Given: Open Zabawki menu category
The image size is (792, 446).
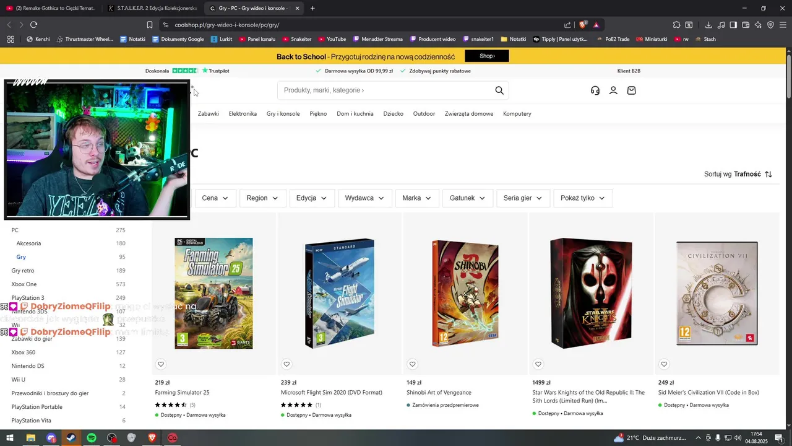Looking at the screenshot, I should coord(209,114).
